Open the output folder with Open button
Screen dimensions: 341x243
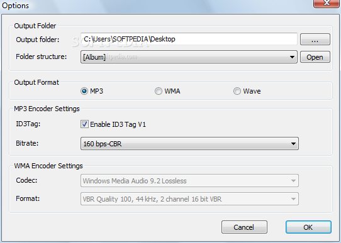pos(315,57)
